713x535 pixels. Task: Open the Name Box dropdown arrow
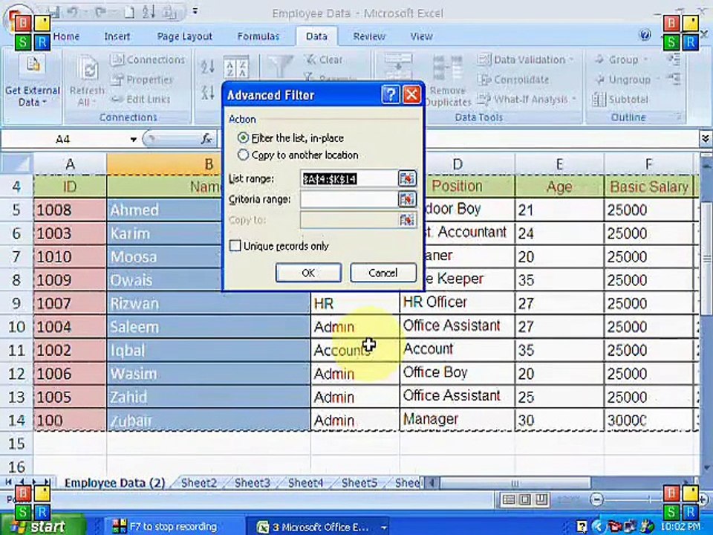click(133, 139)
